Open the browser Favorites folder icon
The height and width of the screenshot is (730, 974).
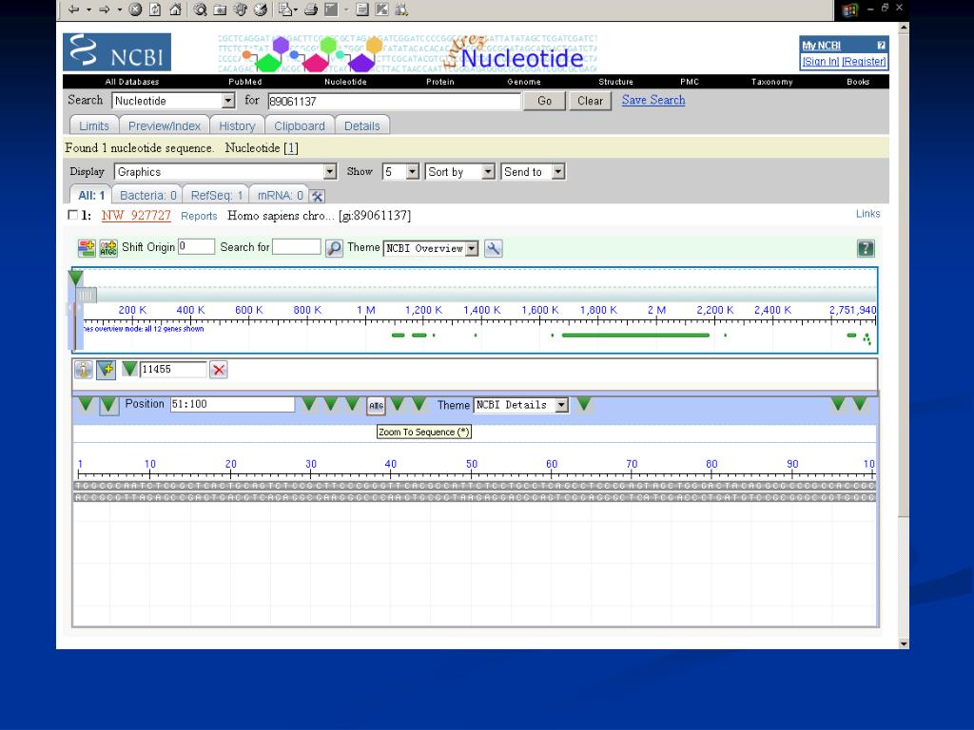(220, 10)
